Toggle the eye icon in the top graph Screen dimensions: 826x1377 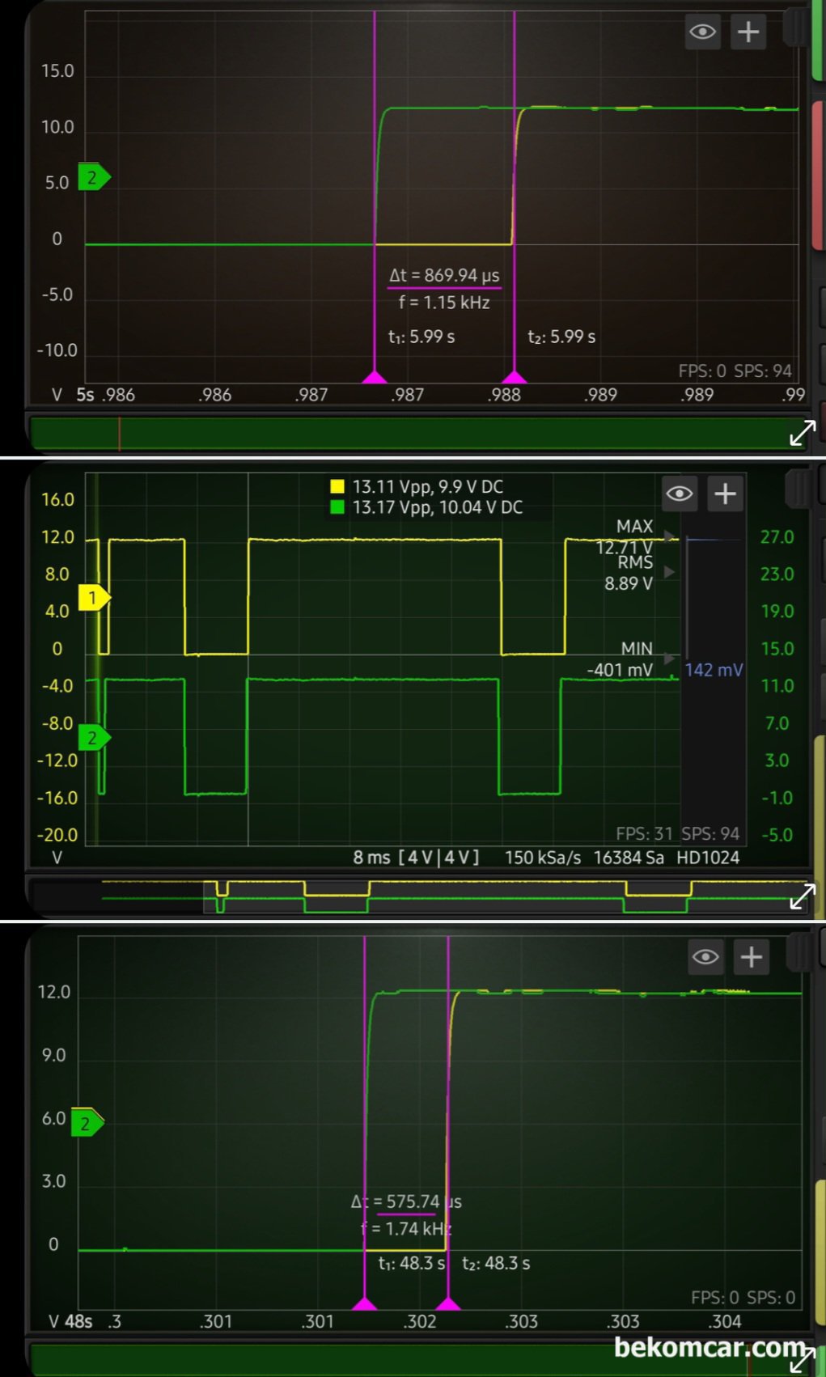coord(702,32)
